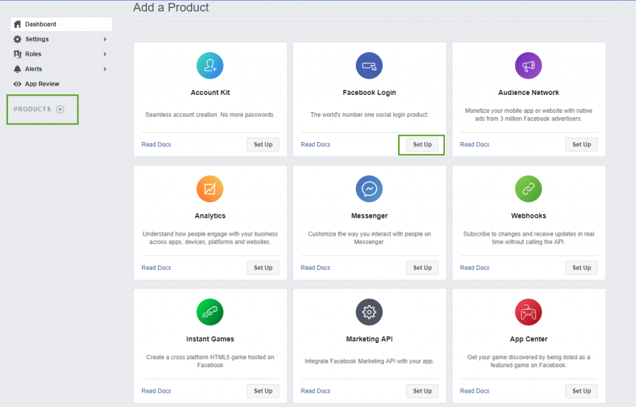636x407 pixels.
Task: Set Up the Analytics product
Action: tap(263, 267)
